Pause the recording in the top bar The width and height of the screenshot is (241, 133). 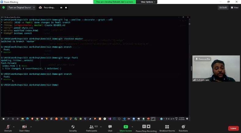61,8
